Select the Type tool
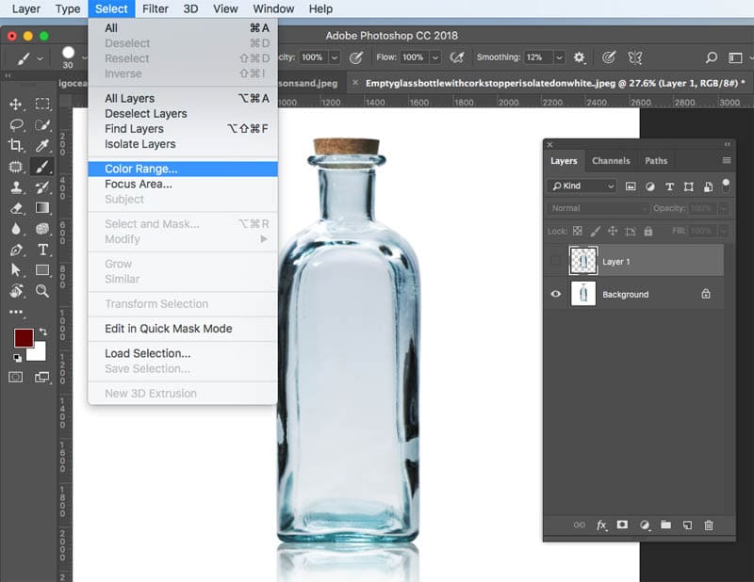Viewport: 754px width, 582px height. pos(42,250)
